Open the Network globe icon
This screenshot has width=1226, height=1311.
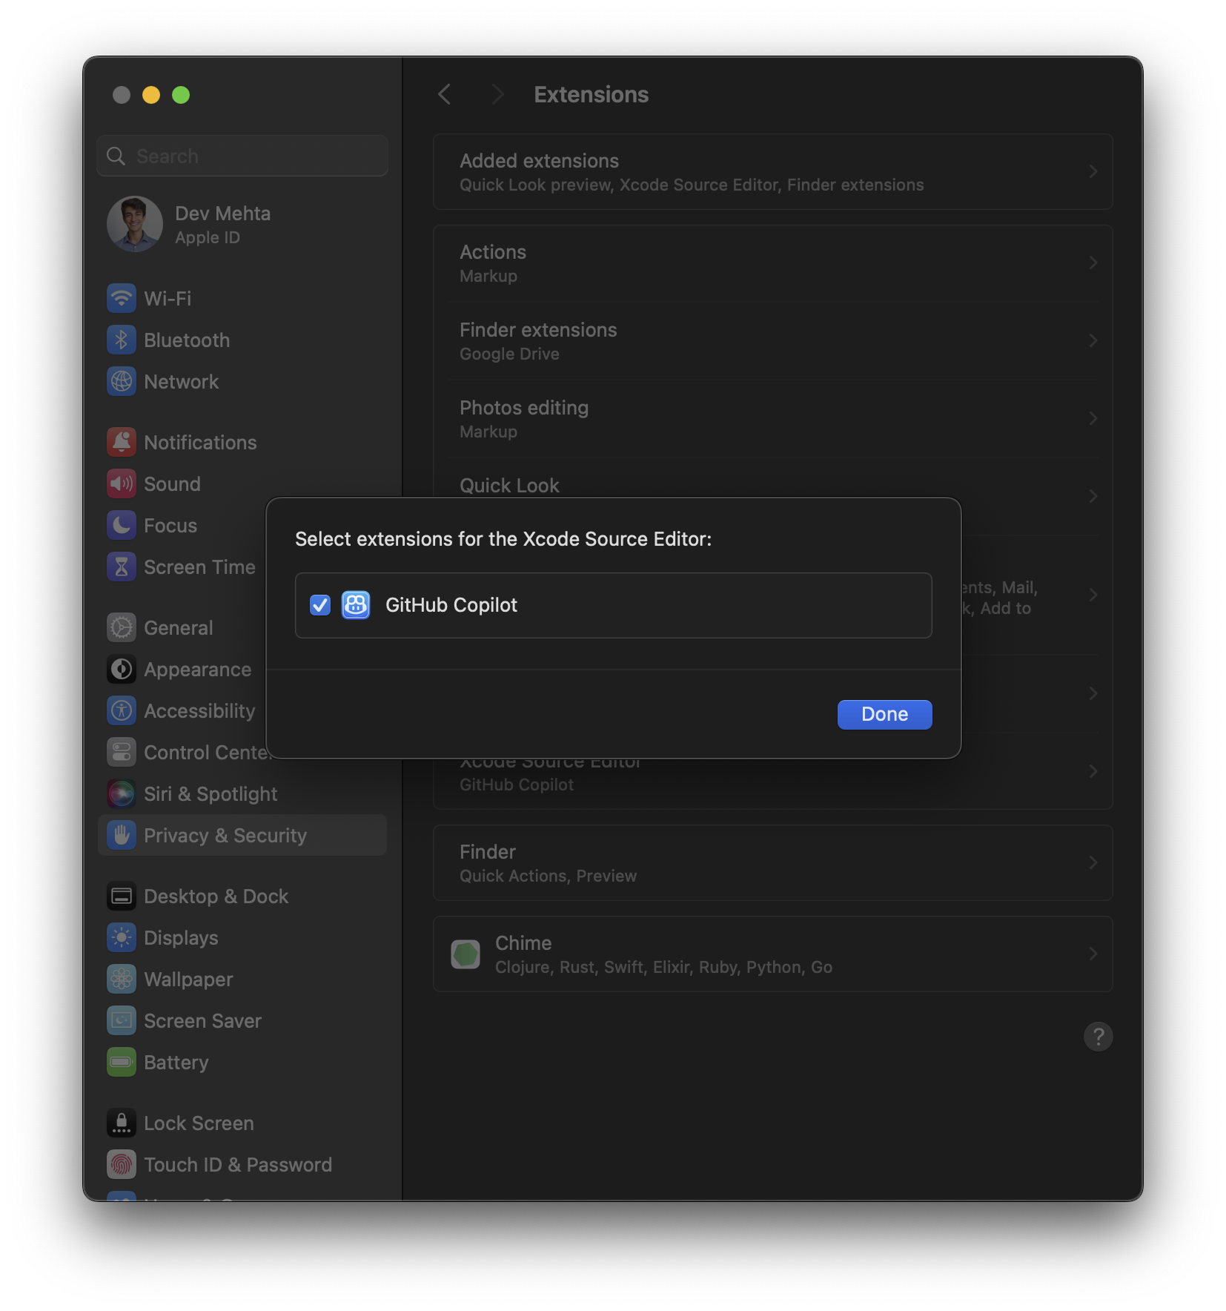click(x=122, y=381)
